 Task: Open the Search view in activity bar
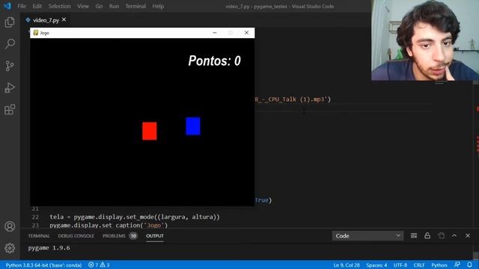pos(10,43)
